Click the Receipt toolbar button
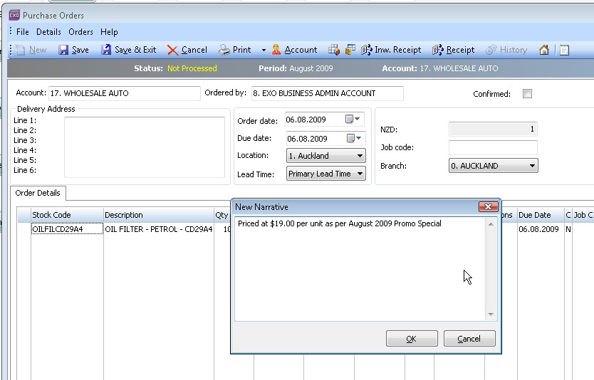 click(x=453, y=50)
